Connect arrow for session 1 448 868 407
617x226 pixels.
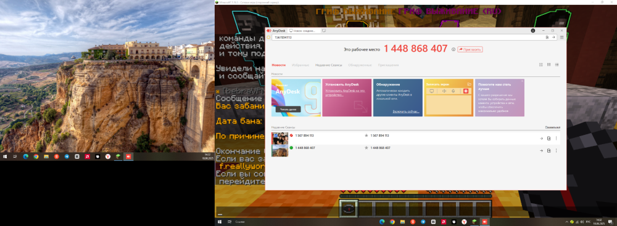pos(542,150)
